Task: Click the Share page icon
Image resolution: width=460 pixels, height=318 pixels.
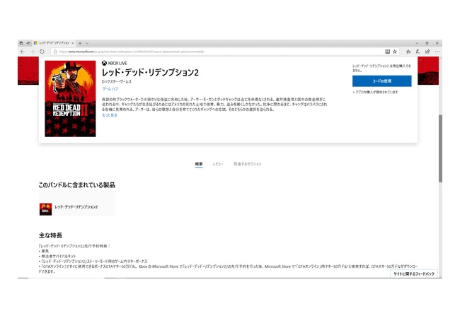Action: coord(427,52)
